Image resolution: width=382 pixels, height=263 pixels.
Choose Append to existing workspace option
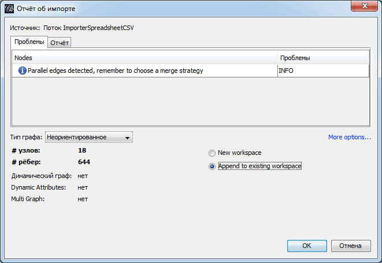(212, 166)
